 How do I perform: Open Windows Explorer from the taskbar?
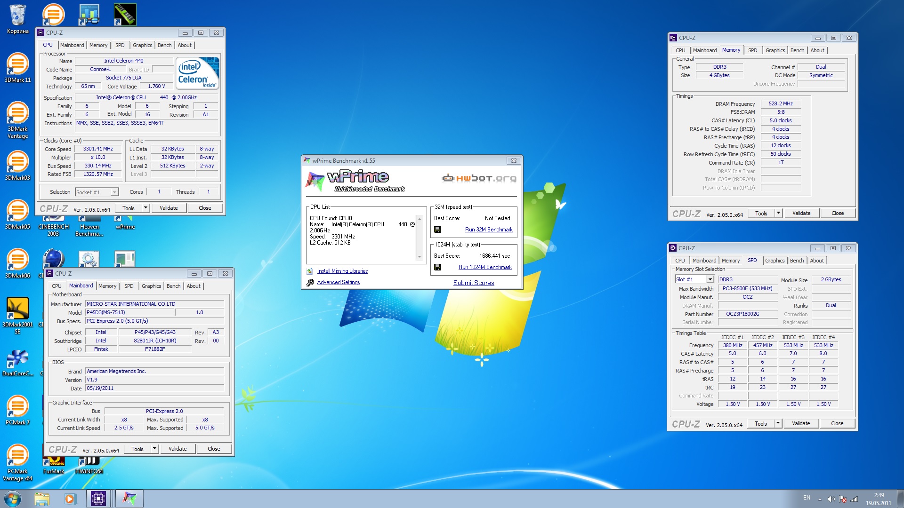[41, 499]
